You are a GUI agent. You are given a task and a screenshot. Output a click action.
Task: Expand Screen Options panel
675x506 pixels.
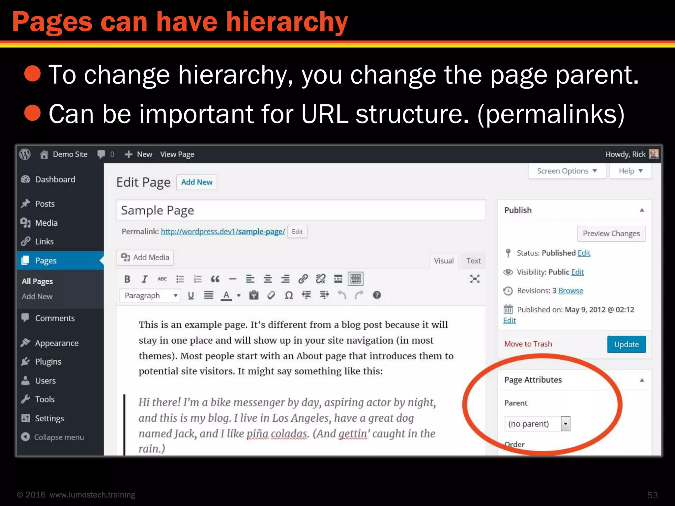pos(567,171)
